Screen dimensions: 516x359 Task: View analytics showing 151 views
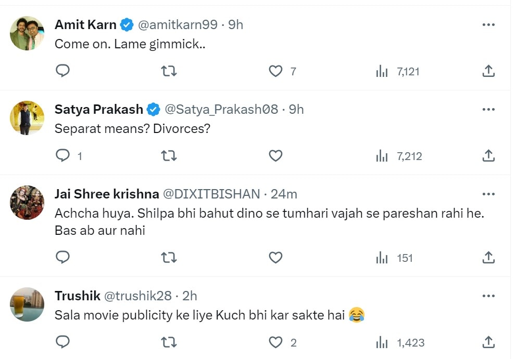[x=394, y=258]
